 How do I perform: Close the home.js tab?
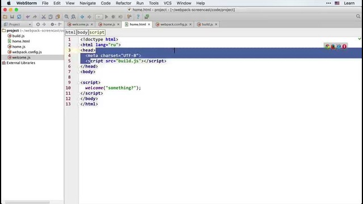coord(119,24)
